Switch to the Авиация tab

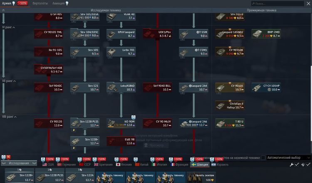pyautogui.click(x=60, y=3)
